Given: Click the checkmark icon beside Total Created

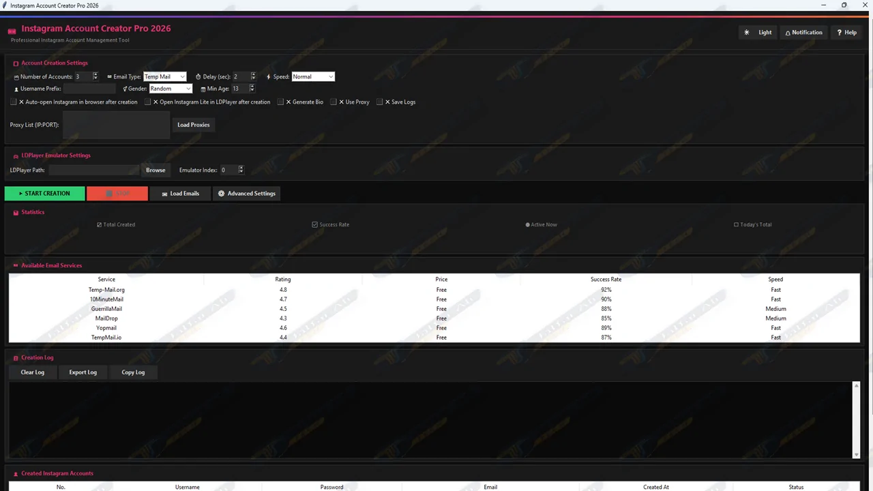Looking at the screenshot, I should 100,224.
